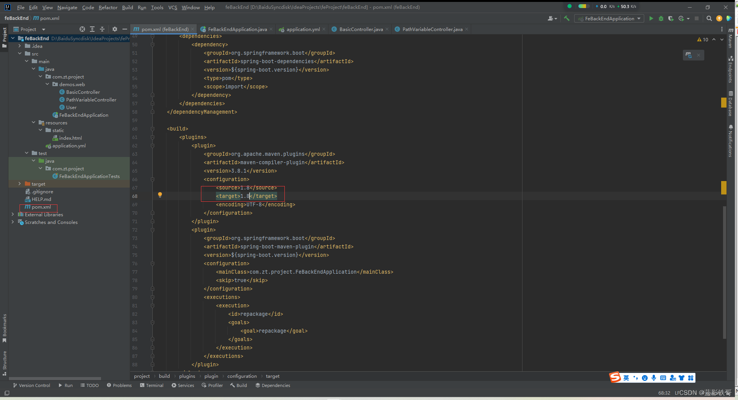This screenshot has width=738, height=400.
Task: Toggle the Sogou microphone input icon
Action: click(x=654, y=378)
